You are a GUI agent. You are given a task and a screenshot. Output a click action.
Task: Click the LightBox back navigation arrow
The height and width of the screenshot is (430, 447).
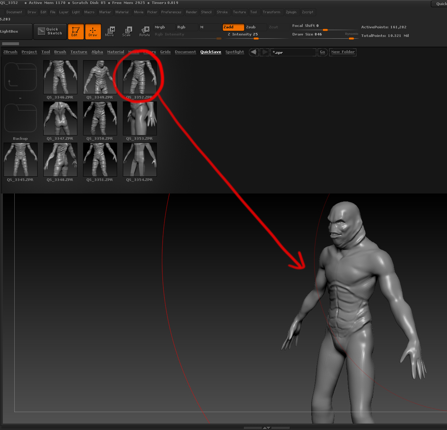(254, 52)
